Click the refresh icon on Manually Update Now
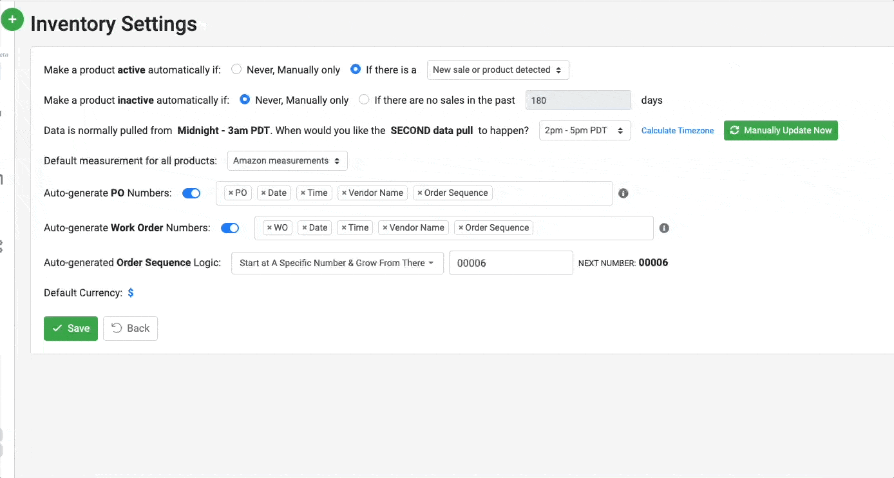894x478 pixels. pos(735,130)
